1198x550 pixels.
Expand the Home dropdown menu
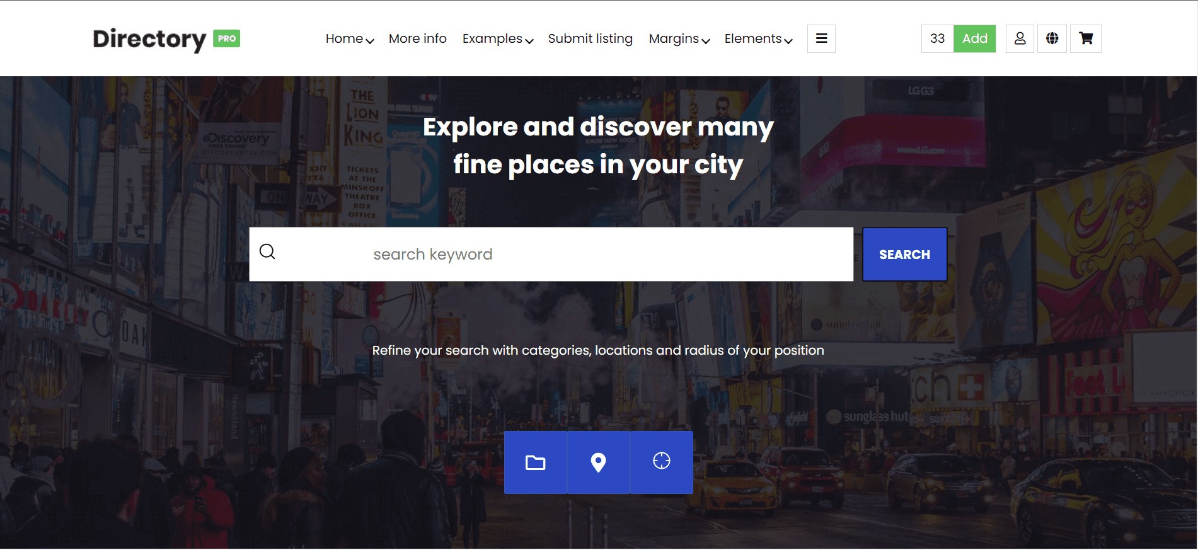coord(349,39)
